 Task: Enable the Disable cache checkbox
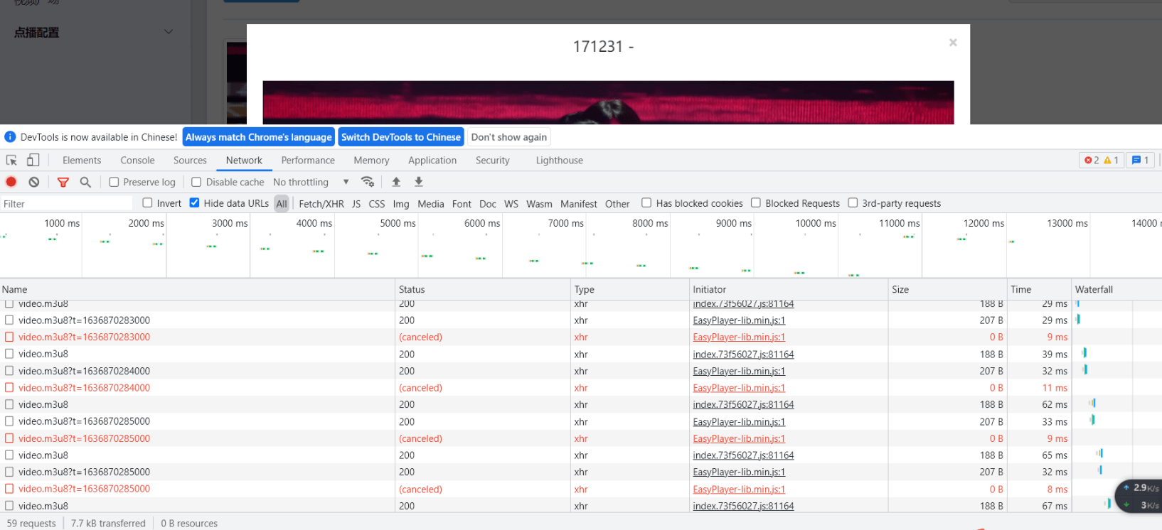pyautogui.click(x=196, y=182)
